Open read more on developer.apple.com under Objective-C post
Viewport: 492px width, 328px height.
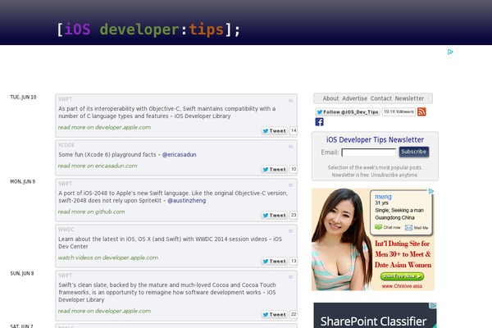coord(104,127)
